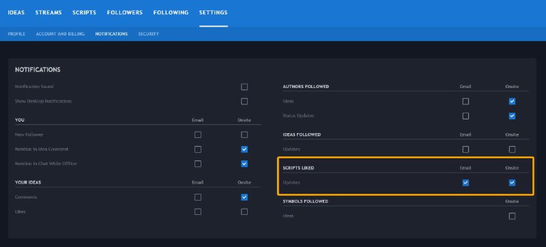Enable Onsite for Ideas Followed Updates
Viewport: 546px width, 247px height.
(x=512, y=149)
